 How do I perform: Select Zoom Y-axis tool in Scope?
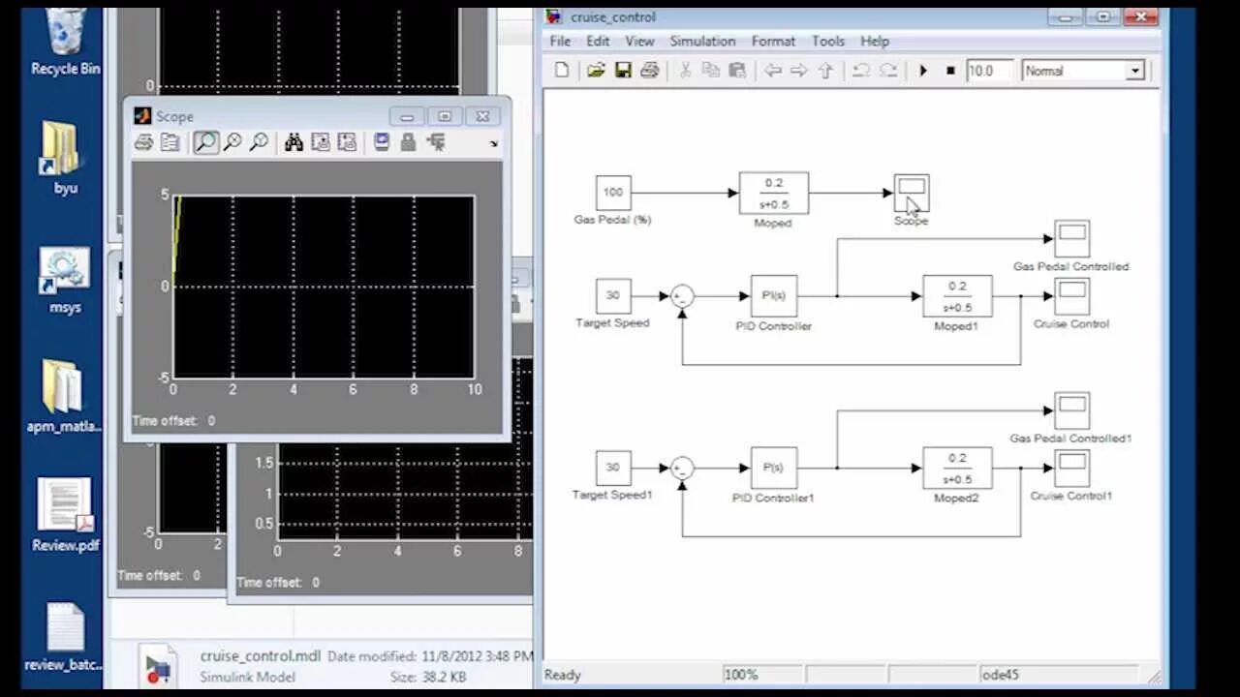[259, 143]
